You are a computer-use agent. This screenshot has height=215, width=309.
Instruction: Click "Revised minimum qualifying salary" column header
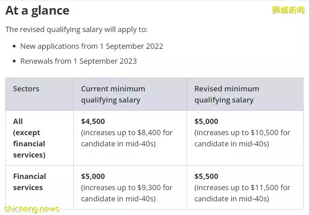(x=226, y=94)
